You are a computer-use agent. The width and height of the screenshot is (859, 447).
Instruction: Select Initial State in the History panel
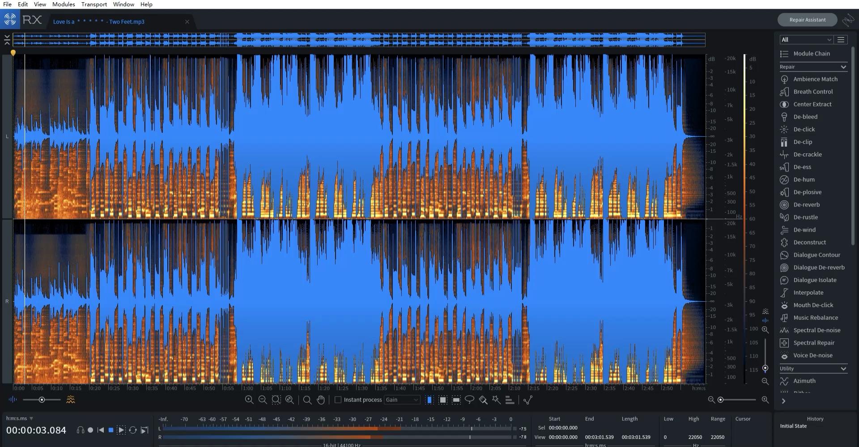794,426
